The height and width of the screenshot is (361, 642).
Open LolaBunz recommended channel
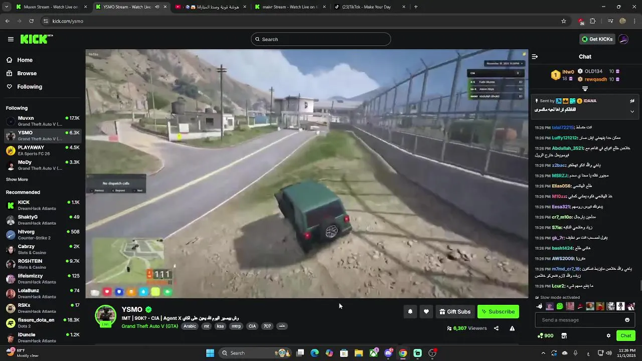(x=43, y=293)
